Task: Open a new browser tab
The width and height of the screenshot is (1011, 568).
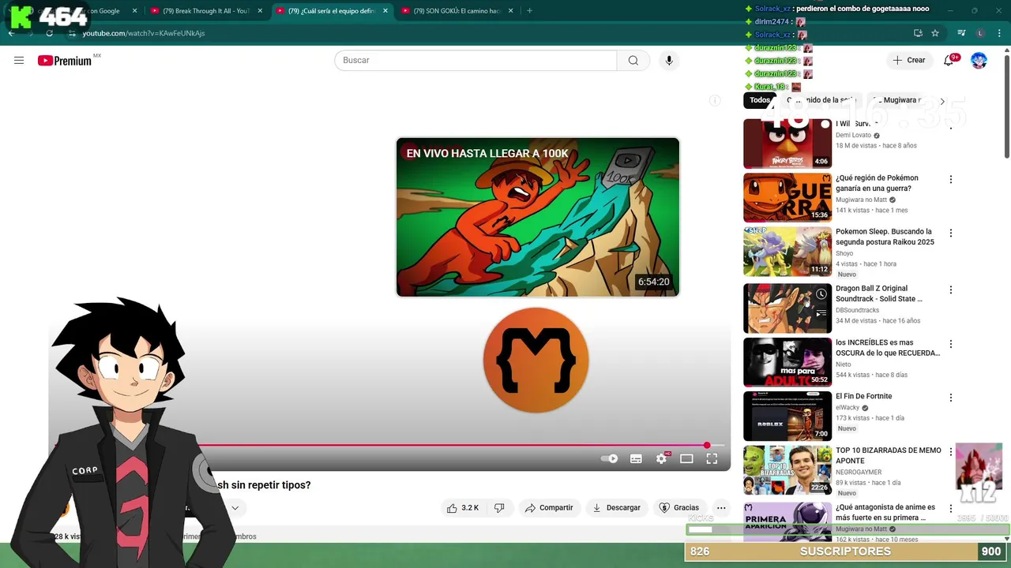Action: point(529,11)
